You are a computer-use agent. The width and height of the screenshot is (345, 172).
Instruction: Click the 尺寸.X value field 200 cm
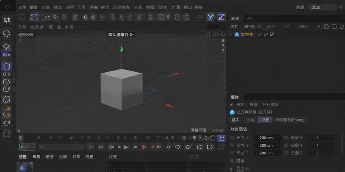267,138
